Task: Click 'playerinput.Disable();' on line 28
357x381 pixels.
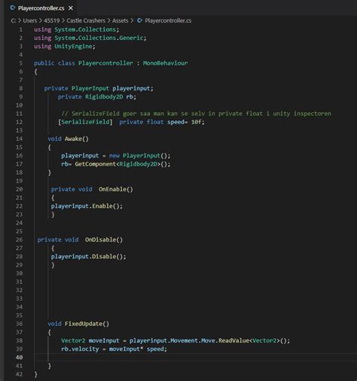Action: [88, 257]
